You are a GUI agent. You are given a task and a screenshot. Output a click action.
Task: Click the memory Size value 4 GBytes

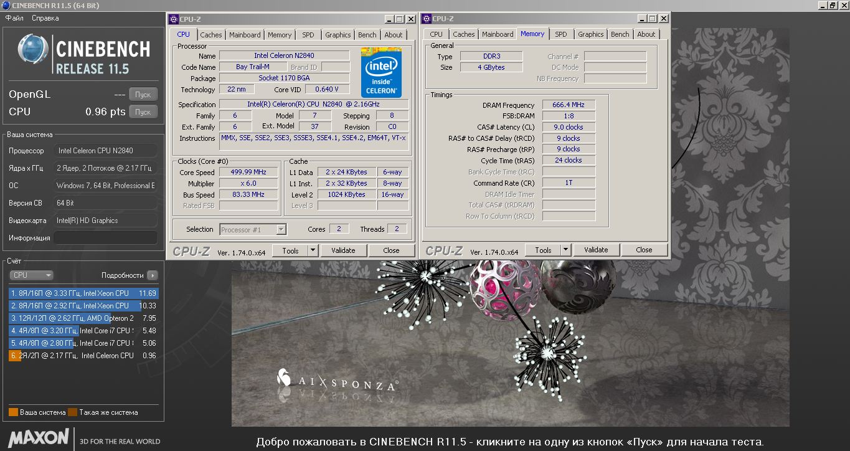491,67
